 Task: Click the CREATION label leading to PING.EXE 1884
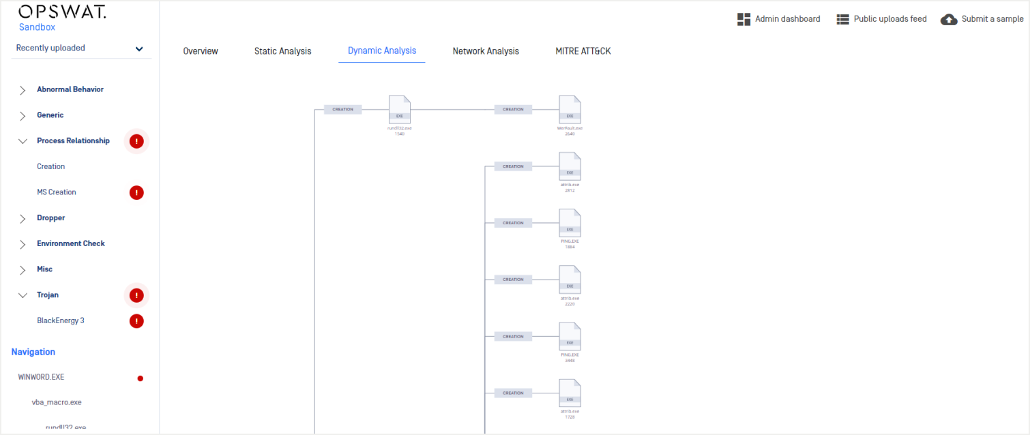pyautogui.click(x=513, y=223)
